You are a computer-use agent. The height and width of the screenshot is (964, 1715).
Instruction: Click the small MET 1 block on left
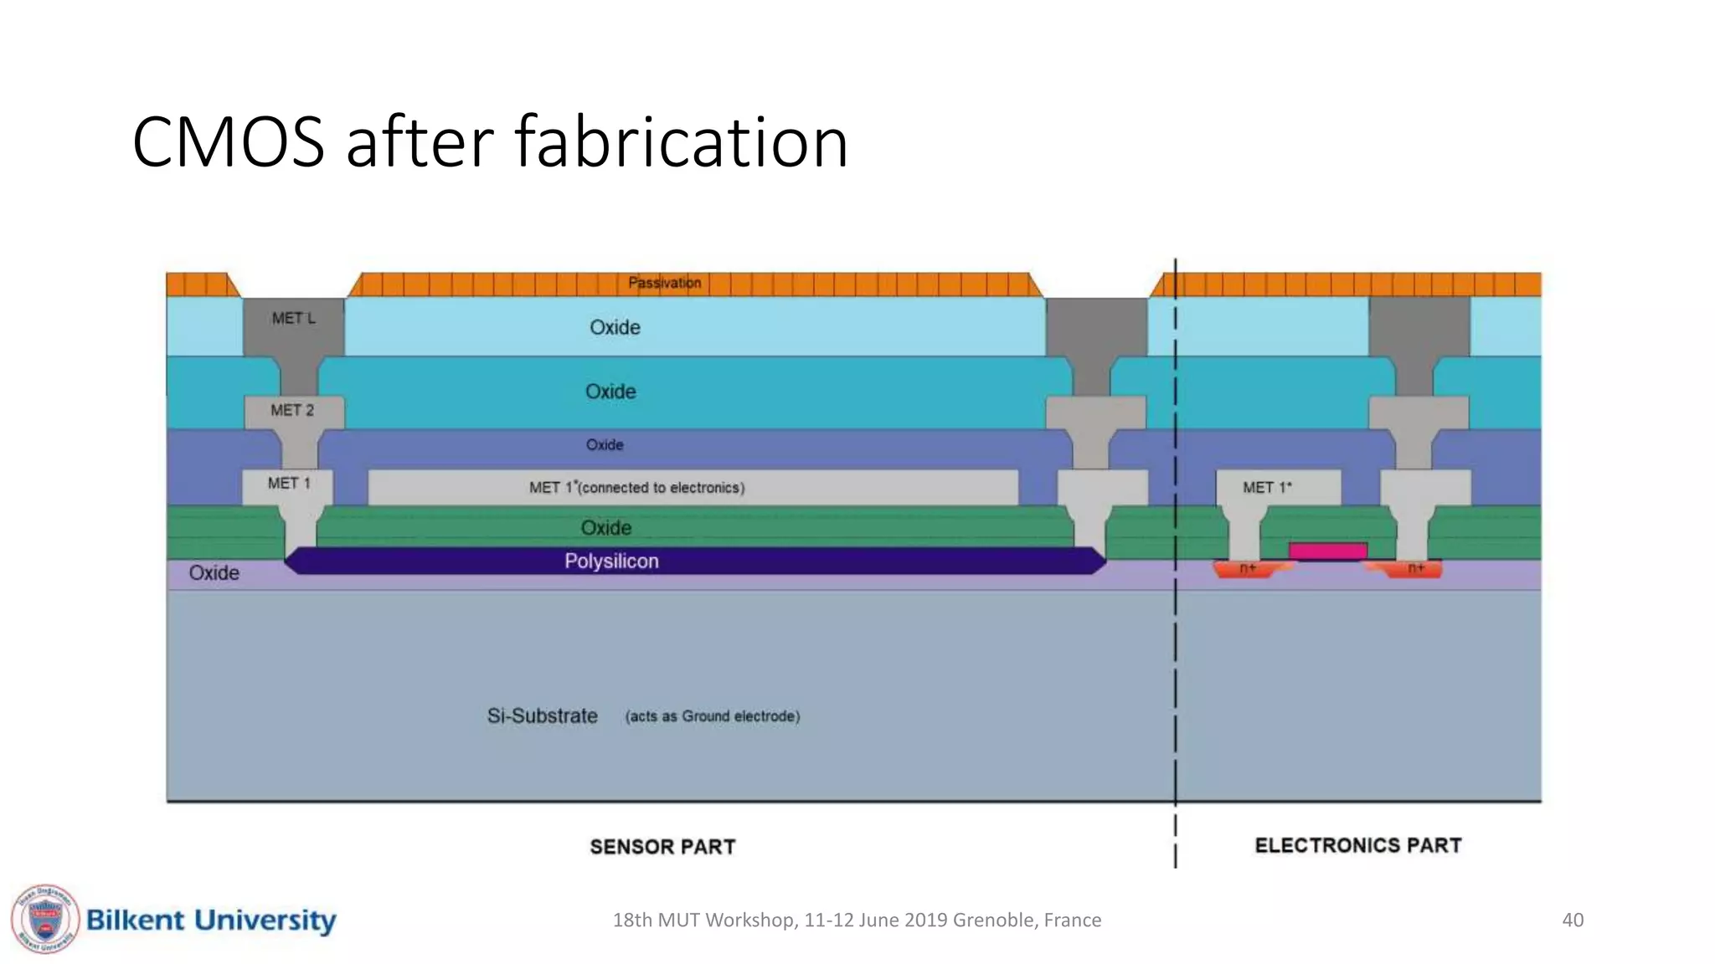(288, 485)
